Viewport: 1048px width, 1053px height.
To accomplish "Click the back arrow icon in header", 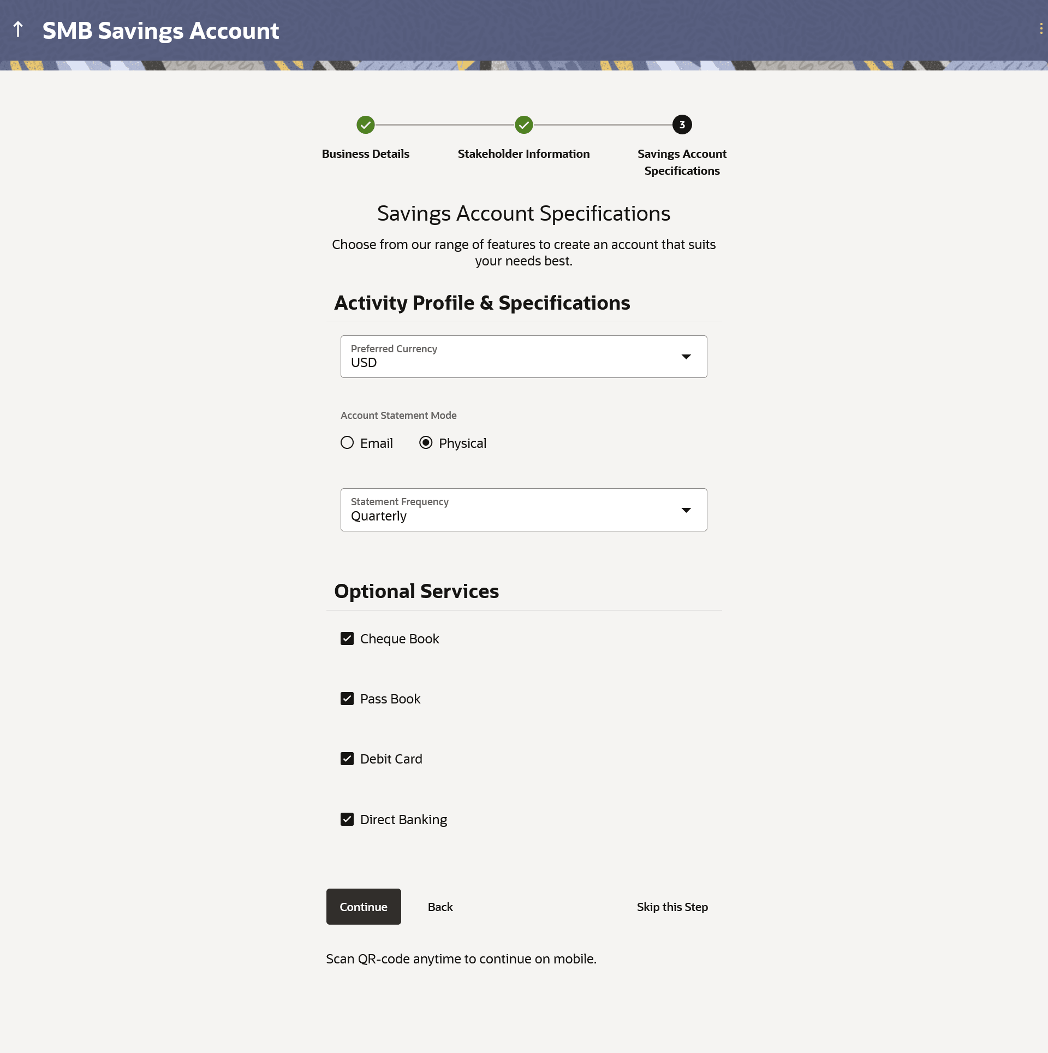I will tap(18, 29).
